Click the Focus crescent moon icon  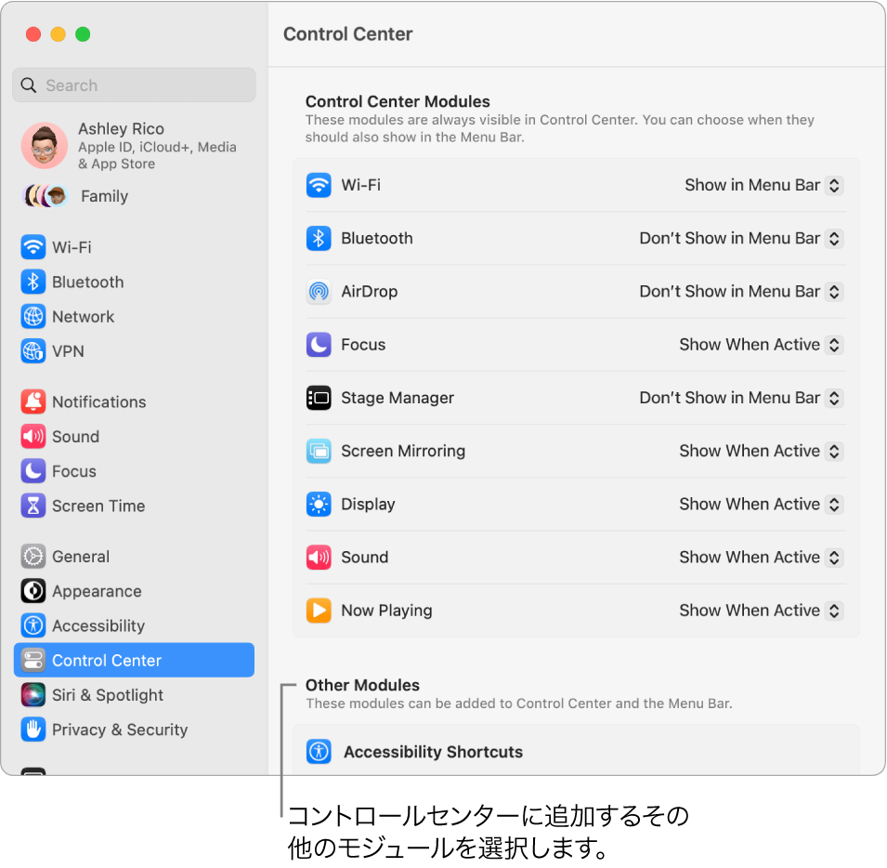point(319,344)
